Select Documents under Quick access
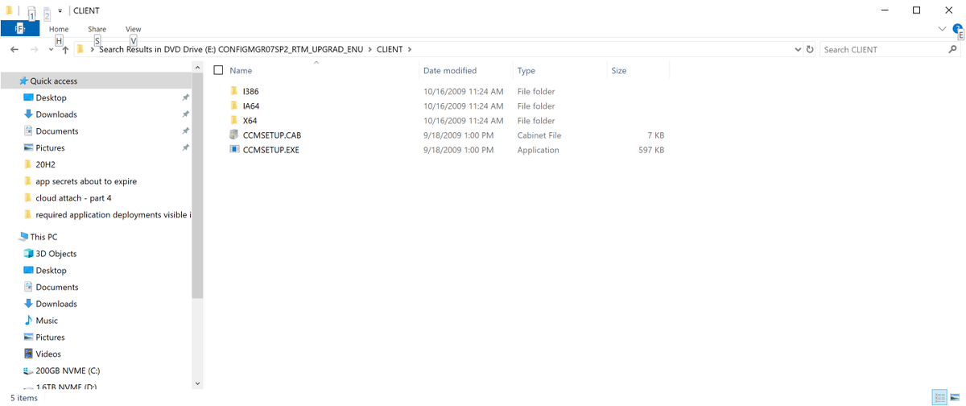This screenshot has height=406, width=966. pyautogui.click(x=57, y=131)
